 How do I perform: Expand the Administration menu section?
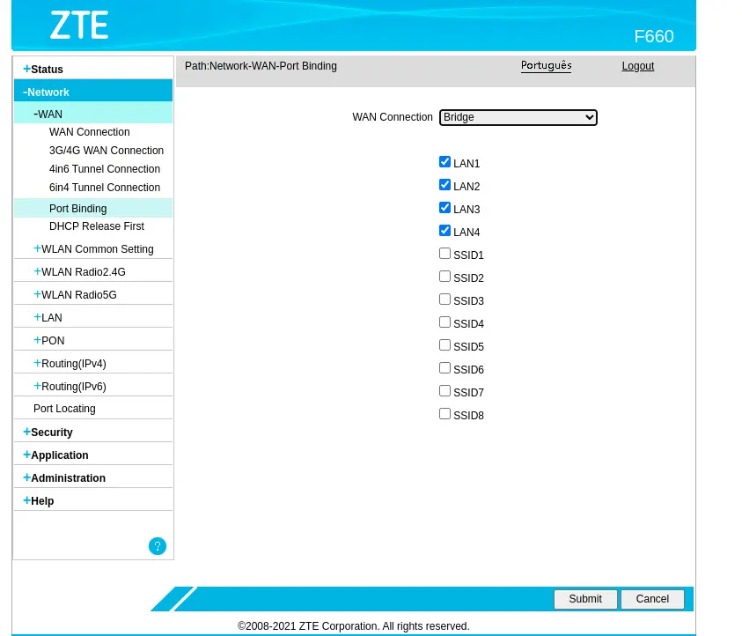(x=64, y=477)
